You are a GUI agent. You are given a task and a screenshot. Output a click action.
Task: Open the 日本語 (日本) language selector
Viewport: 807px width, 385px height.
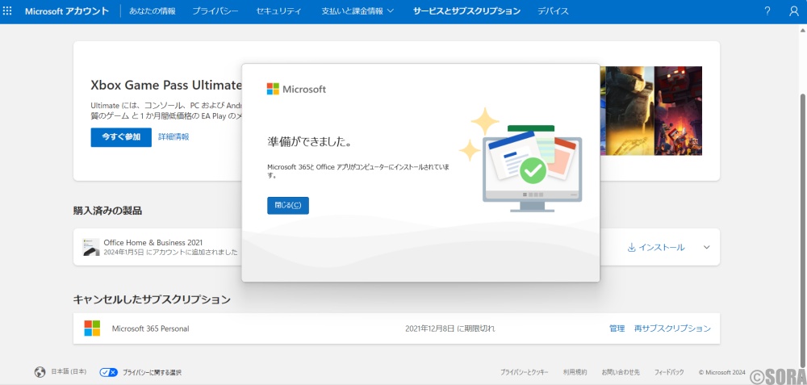(x=69, y=371)
